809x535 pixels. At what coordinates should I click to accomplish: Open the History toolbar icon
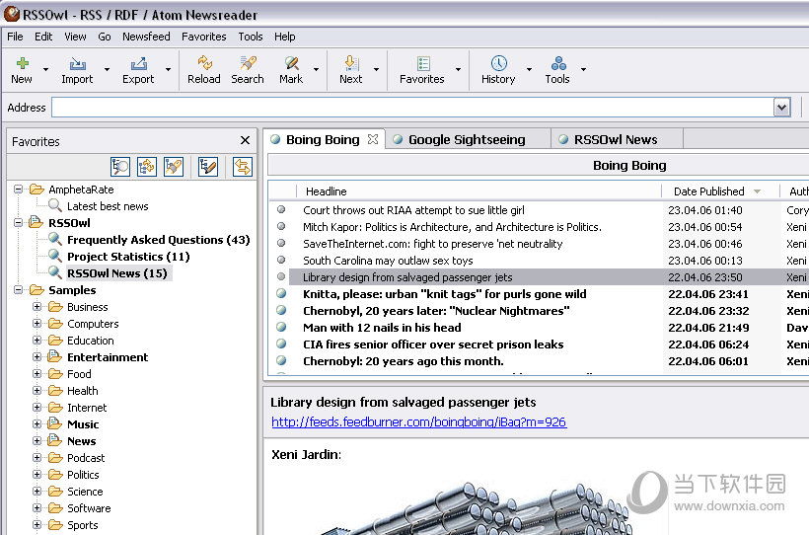click(x=498, y=63)
